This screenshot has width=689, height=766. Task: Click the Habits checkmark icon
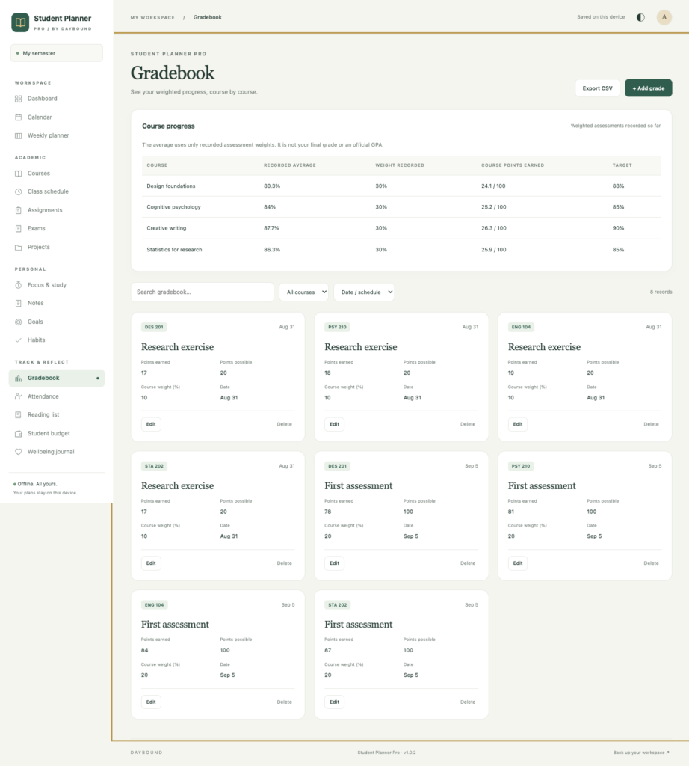(19, 340)
